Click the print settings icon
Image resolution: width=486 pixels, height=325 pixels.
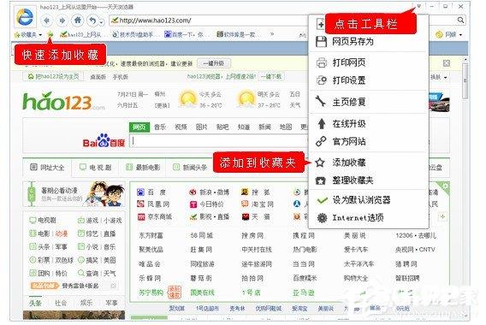(322, 80)
